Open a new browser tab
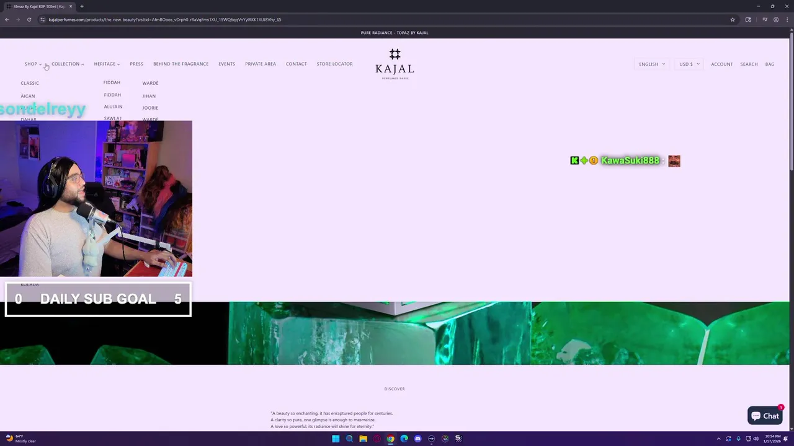 click(81, 6)
